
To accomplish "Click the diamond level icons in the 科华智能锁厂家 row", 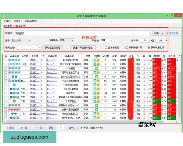I will pyautogui.click(x=14, y=60).
